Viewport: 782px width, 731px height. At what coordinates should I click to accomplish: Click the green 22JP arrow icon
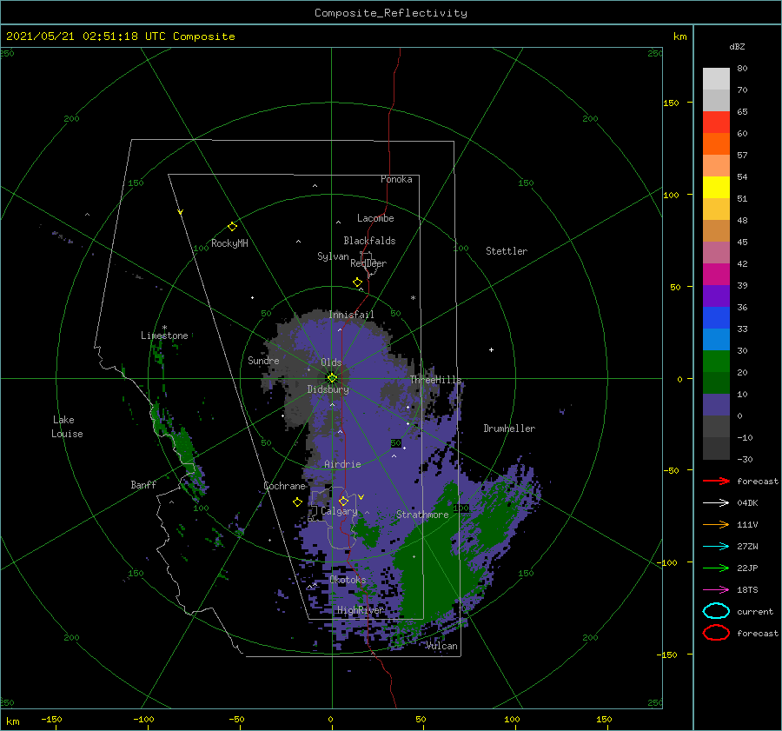tap(716, 568)
